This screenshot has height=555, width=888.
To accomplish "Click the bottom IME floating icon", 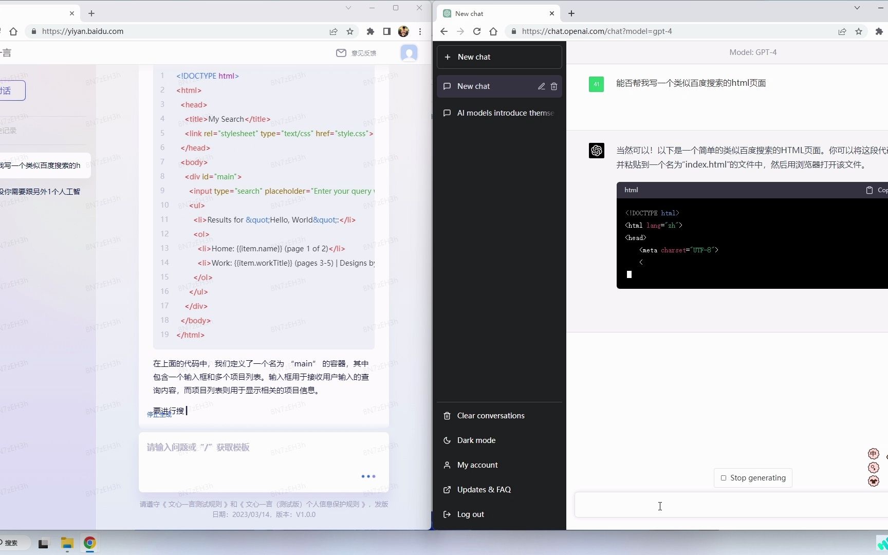I will (x=873, y=481).
